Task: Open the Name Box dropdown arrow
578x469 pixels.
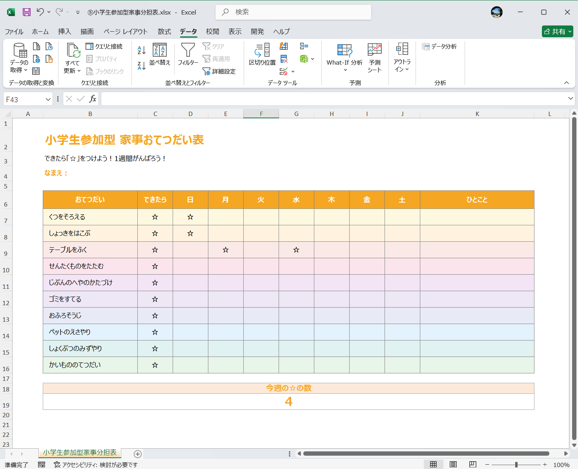Action: tap(48, 100)
